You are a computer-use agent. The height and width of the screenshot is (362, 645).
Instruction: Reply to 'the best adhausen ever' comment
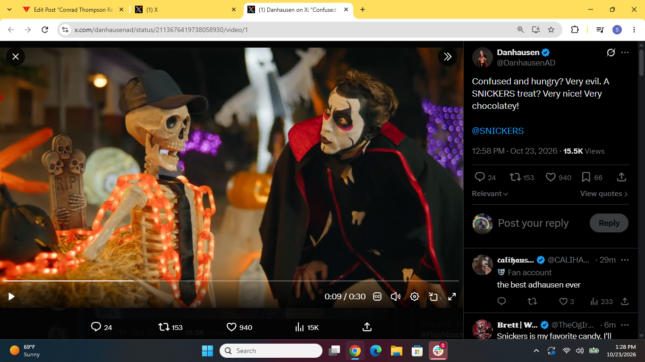(x=501, y=301)
